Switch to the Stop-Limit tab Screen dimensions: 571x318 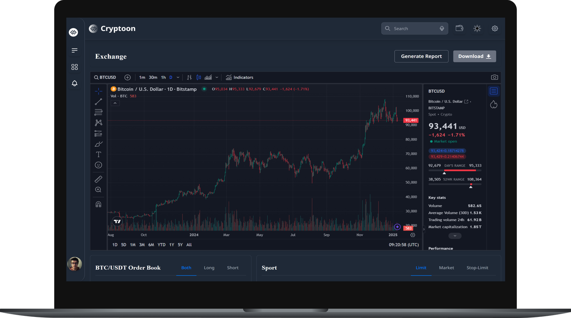tap(477, 268)
